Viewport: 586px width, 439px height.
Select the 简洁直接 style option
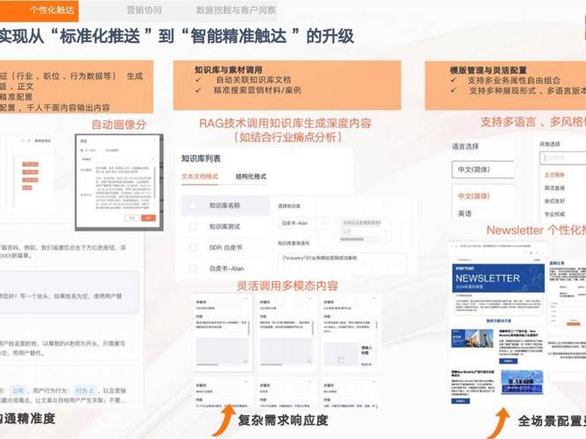(x=555, y=188)
